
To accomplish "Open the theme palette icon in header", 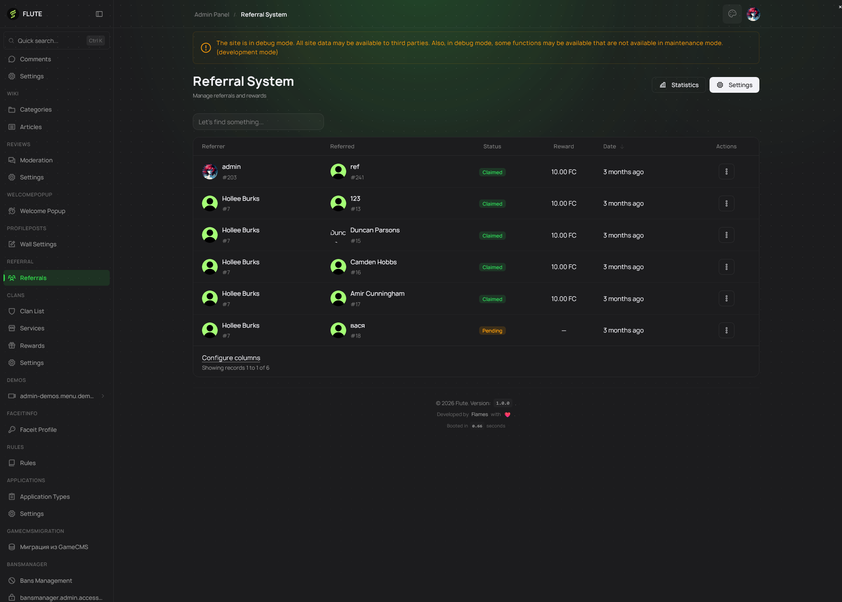I will tap(732, 14).
